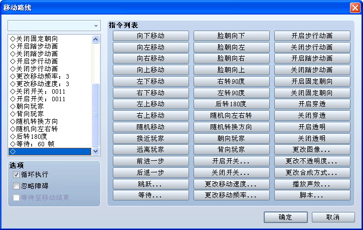Click the route list scroll down arrow
The height and width of the screenshot is (230, 363).
coord(96,151)
